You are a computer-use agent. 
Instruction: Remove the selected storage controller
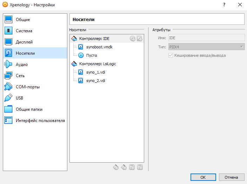point(124,167)
